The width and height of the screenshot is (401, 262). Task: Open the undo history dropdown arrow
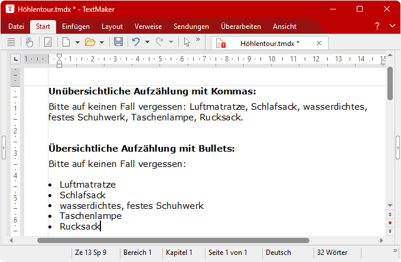point(147,42)
